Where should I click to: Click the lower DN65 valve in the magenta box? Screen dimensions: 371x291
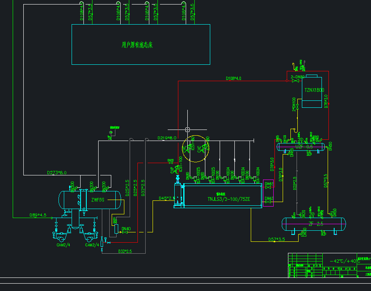[x=268, y=202]
